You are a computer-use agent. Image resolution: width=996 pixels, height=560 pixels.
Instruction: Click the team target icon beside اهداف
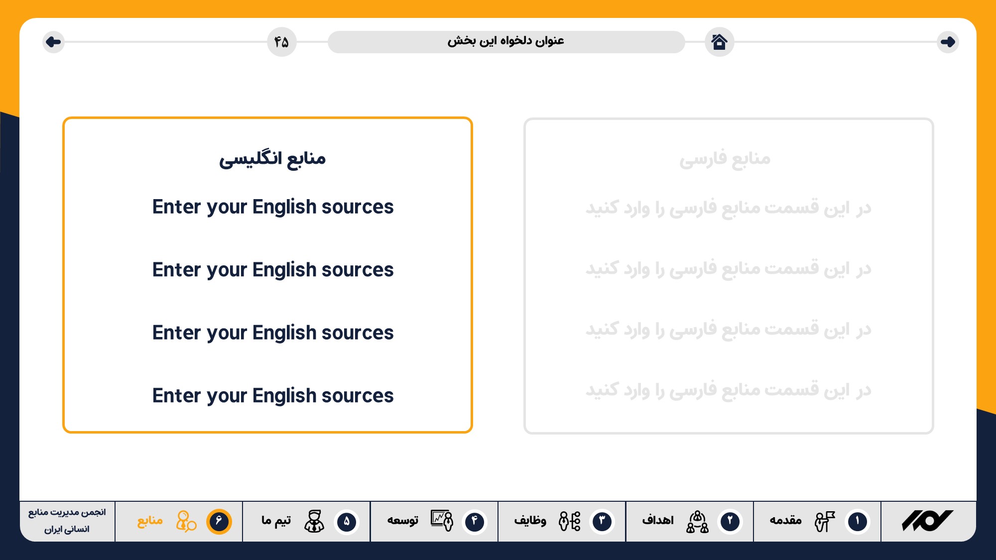697,521
